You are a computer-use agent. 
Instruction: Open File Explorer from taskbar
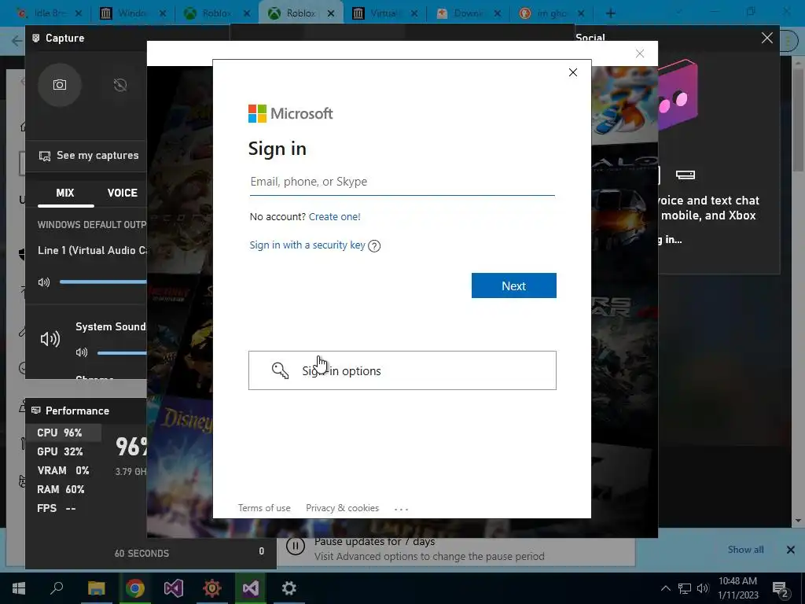click(x=97, y=588)
